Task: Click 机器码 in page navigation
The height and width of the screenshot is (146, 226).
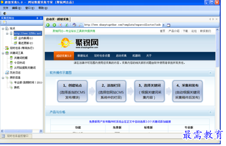Action: coord(136,56)
